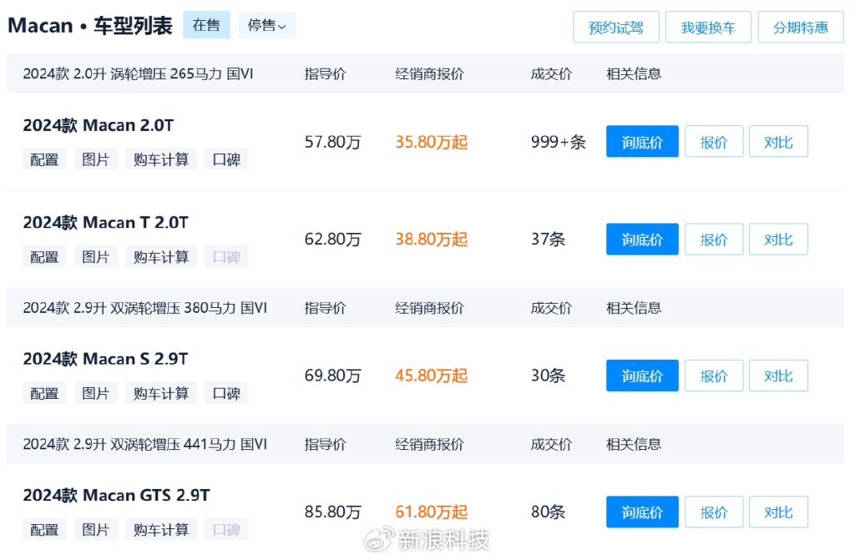Click 询底价 for Macan GTS 2.9T
Viewport: 855px width, 560px height.
point(642,512)
